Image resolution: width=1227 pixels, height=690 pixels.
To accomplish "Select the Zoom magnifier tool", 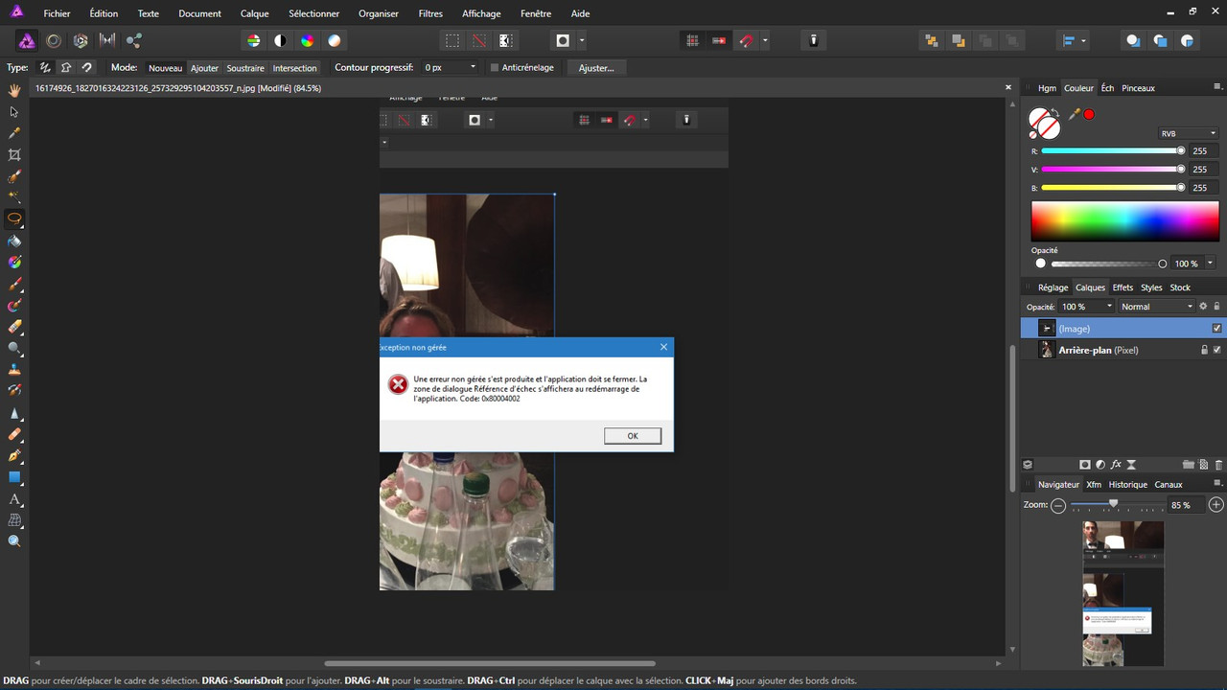I will [x=14, y=541].
